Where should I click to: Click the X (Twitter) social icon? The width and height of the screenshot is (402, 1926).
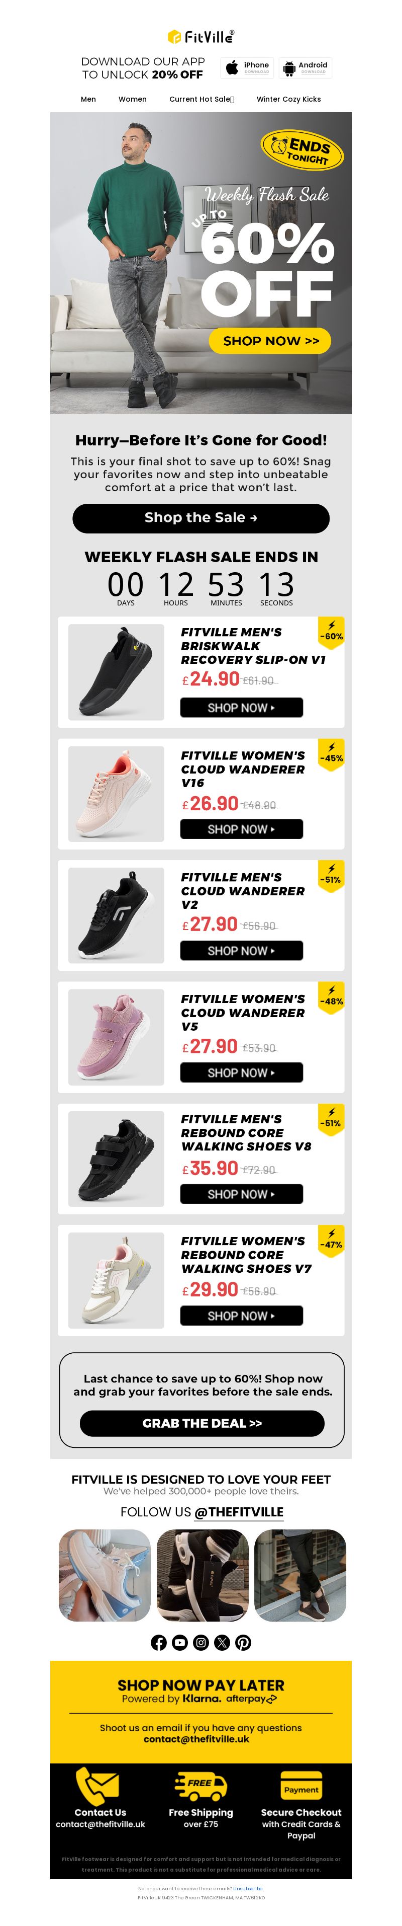tap(222, 1642)
